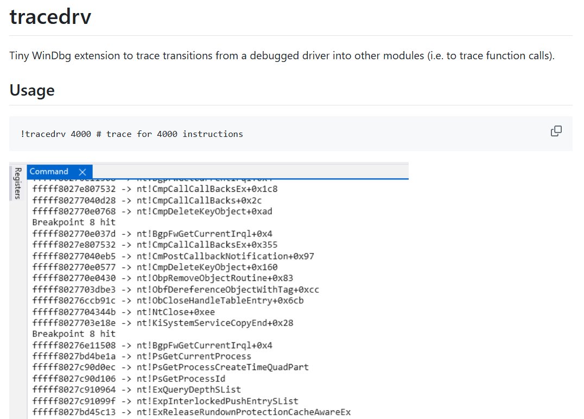Select nt!CmPostCallbackNotification+0x97 line
Viewport: 584px width, 419px height.
(x=173, y=256)
